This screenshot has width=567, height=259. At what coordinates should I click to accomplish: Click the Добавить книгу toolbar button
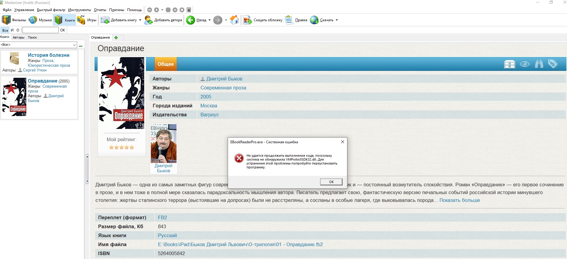(119, 20)
